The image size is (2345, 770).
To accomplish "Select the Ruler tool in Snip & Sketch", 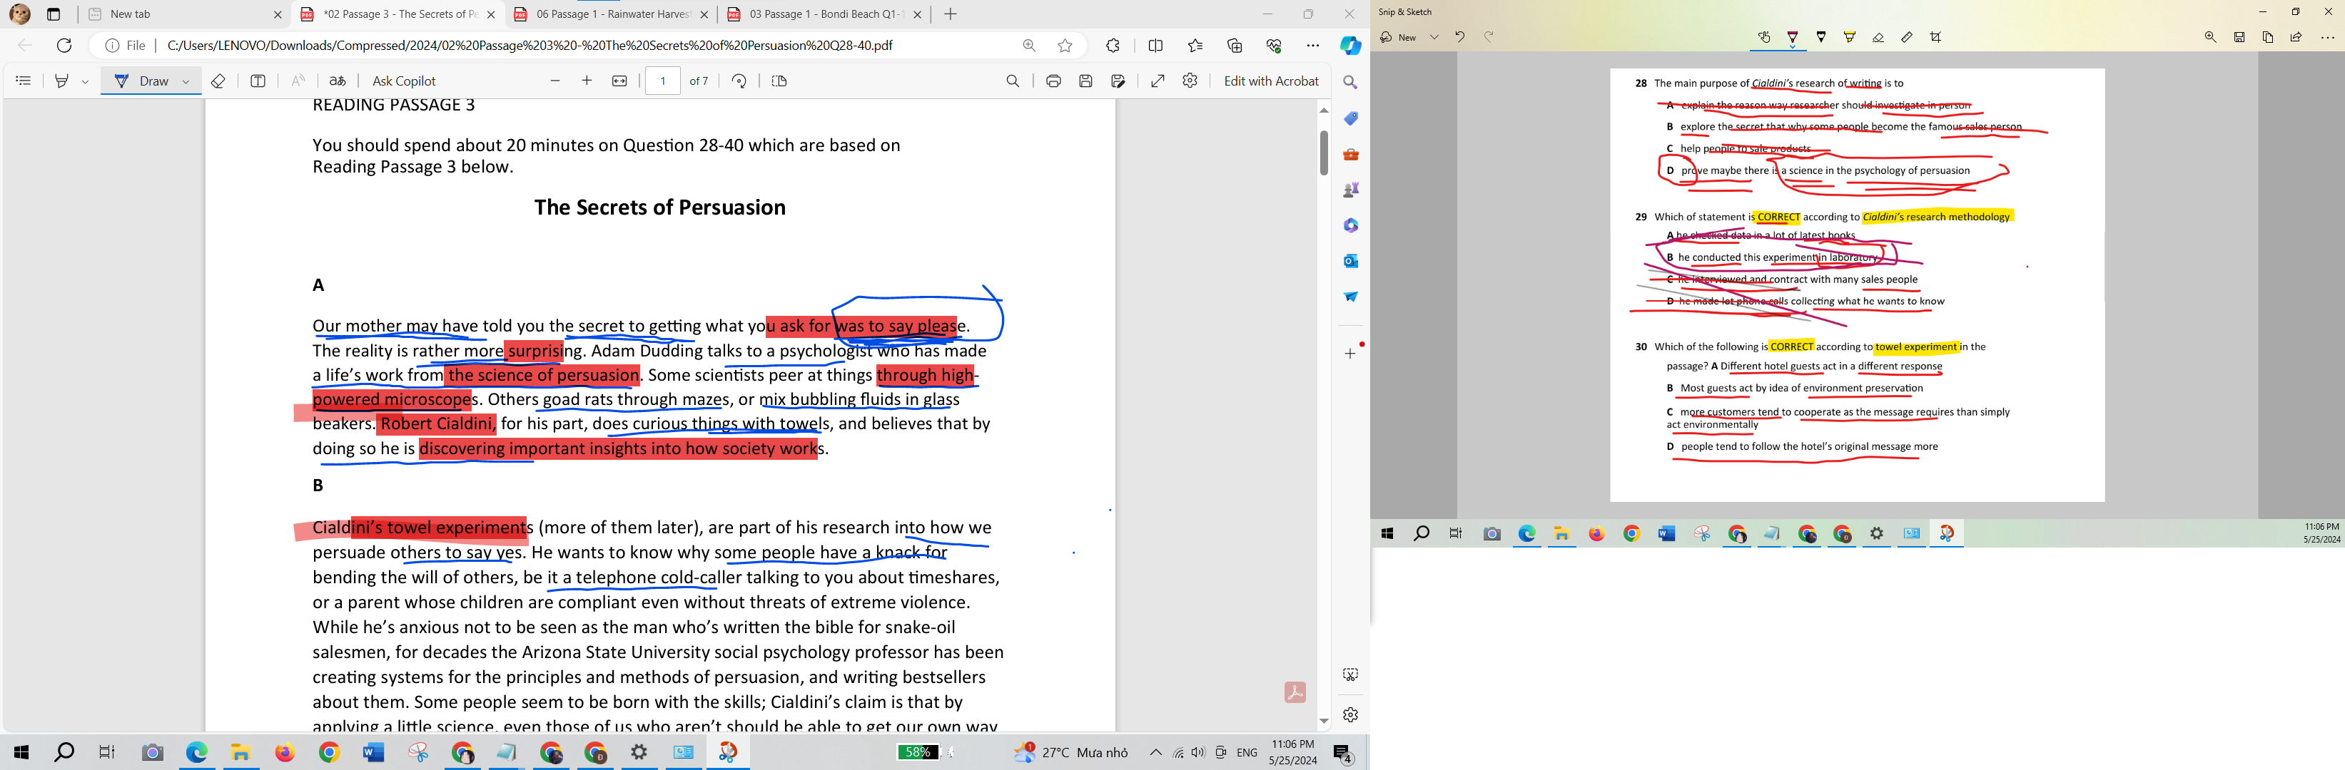I will [x=1906, y=37].
